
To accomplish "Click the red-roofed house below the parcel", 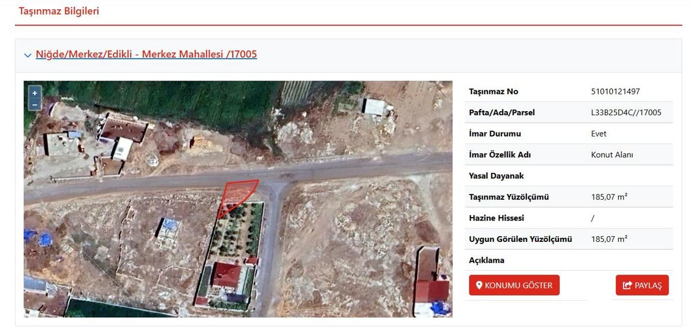I will point(226,275).
